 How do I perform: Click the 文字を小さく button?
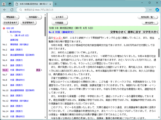pos(118,32)
